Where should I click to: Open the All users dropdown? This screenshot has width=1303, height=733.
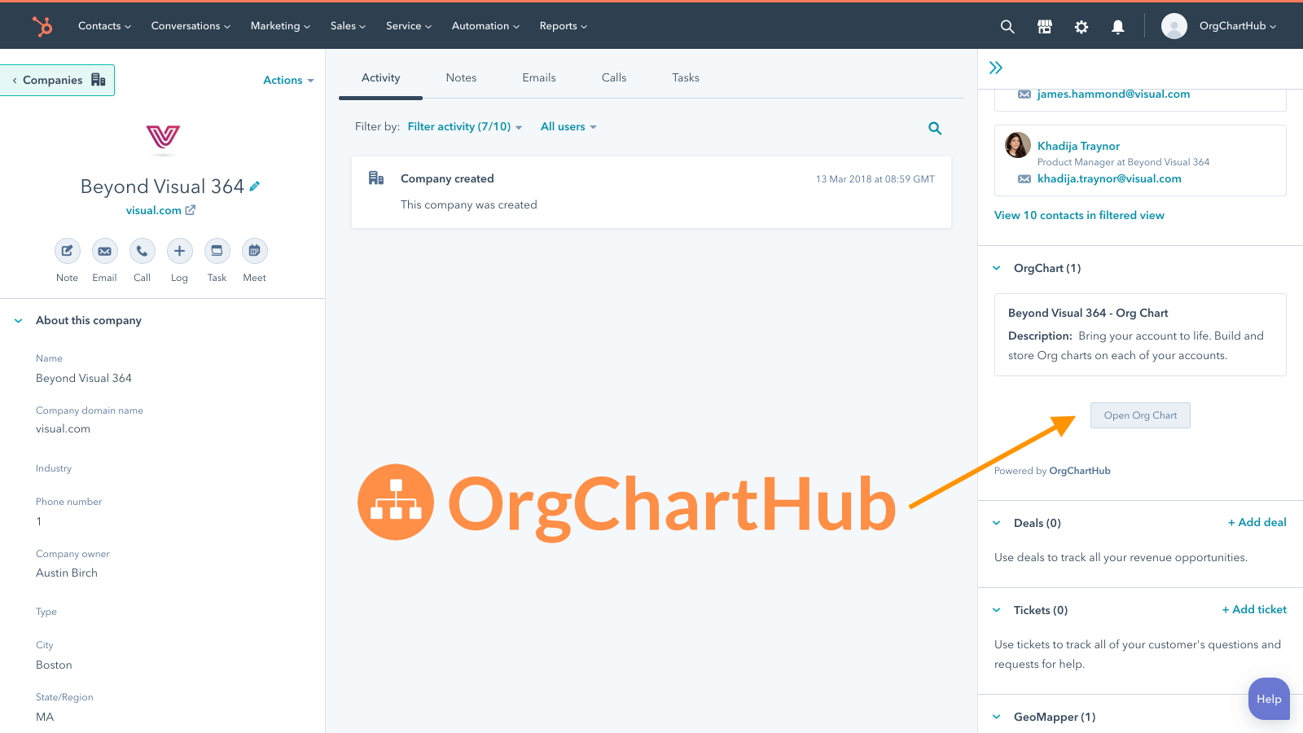(x=568, y=126)
